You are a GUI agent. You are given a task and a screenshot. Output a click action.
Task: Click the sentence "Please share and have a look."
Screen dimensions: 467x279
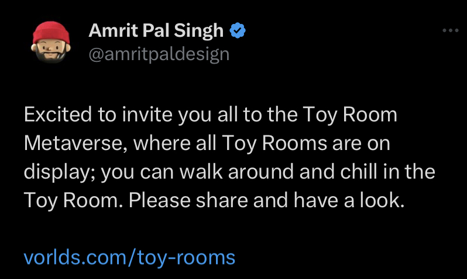click(x=267, y=201)
